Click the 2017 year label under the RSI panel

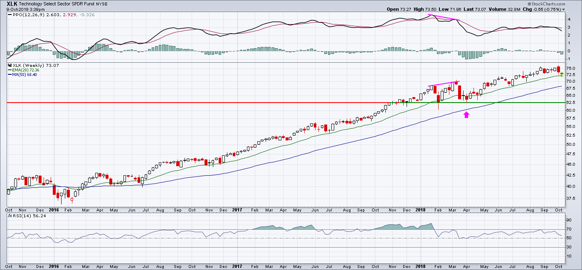(237, 266)
